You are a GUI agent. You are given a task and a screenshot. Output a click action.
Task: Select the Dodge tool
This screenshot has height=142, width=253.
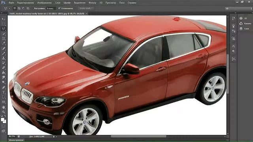coord(4,82)
